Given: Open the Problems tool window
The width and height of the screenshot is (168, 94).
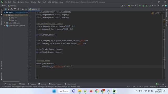Looking at the screenshot, I should [32, 84].
